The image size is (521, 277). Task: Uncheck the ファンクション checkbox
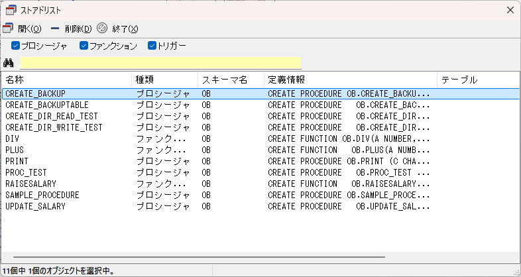(84, 46)
